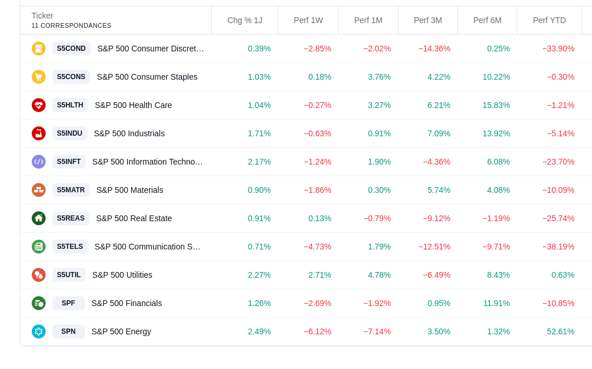The height and width of the screenshot is (369, 592).
Task: Open the S5TELS ticker symbol
Action: (70, 247)
